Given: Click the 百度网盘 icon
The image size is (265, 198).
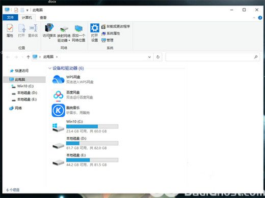Looking at the screenshot, I should 58,95.
